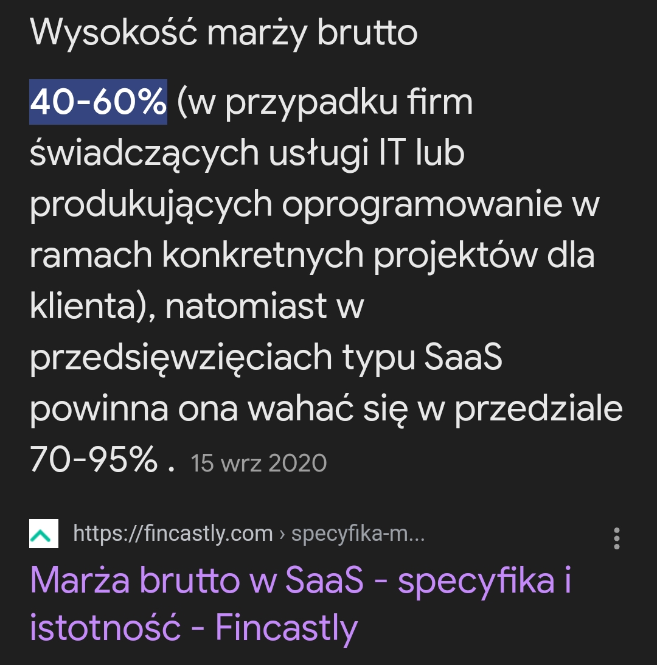Tap the https://fincastly.com URL text
657x665 pixels.
point(173,534)
